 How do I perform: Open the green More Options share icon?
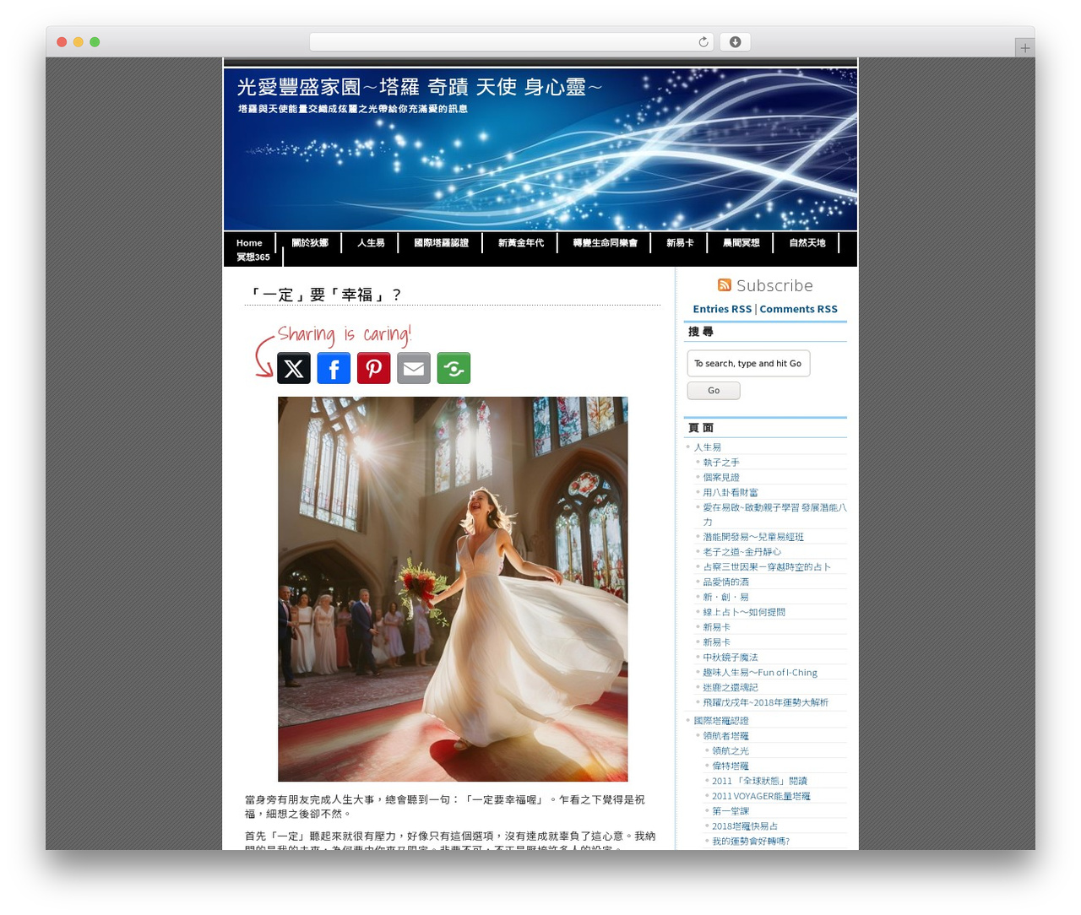coord(454,368)
